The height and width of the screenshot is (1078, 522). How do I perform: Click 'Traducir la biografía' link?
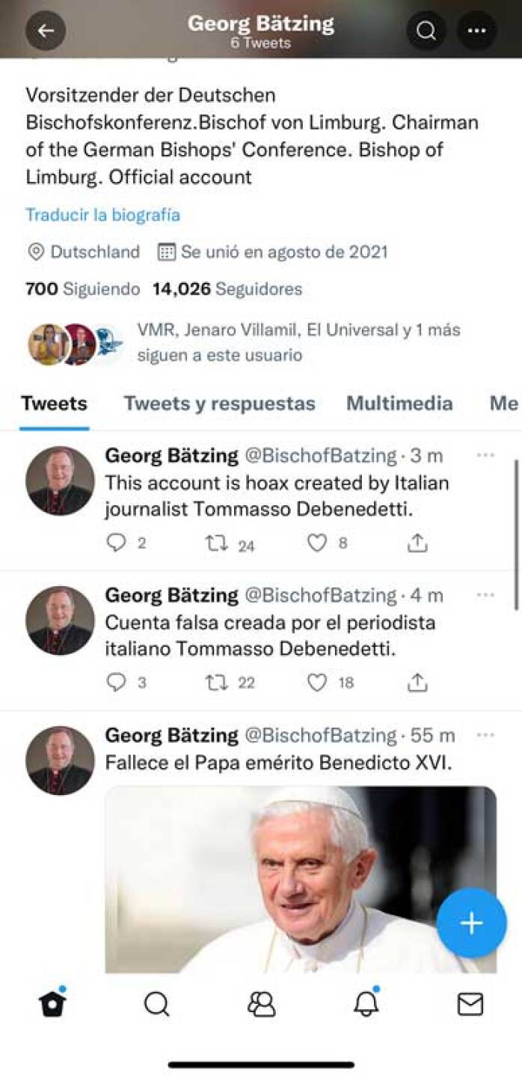tap(102, 215)
